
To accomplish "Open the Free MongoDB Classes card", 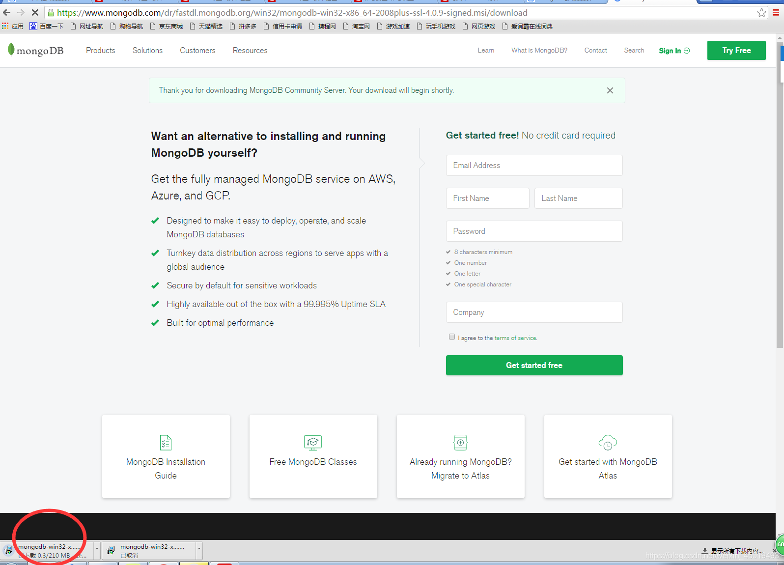I will click(313, 456).
